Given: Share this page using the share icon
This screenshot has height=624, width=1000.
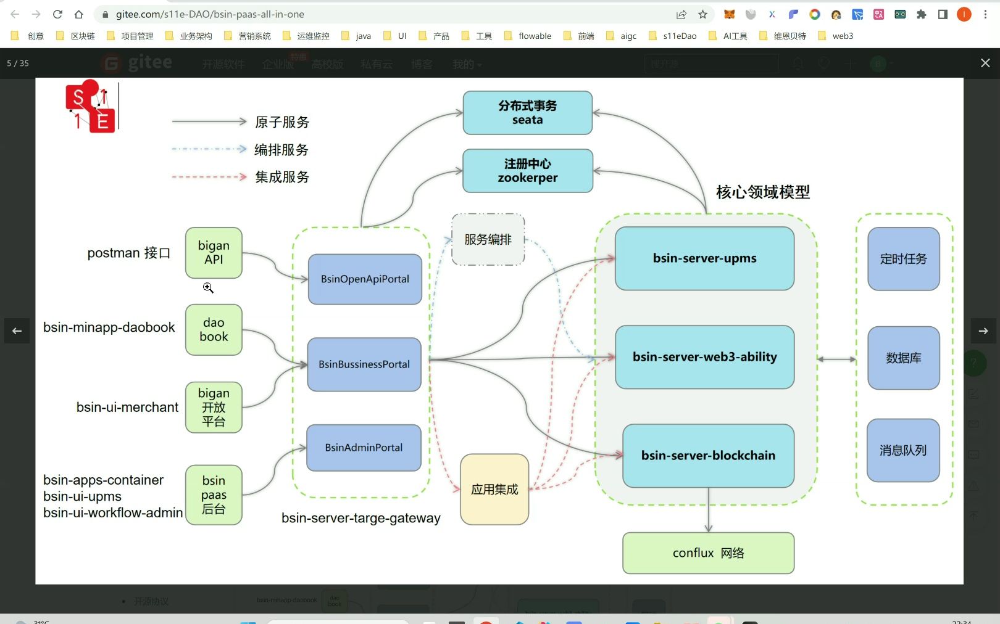Looking at the screenshot, I should 681,14.
